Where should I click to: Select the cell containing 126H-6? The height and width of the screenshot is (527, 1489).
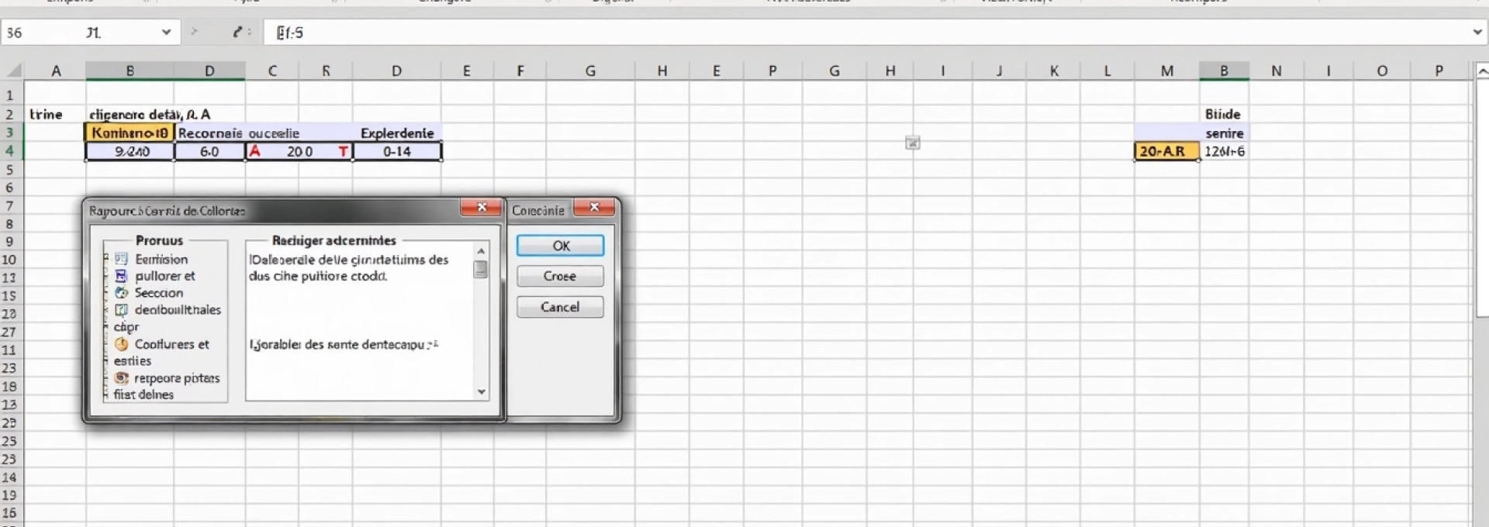1225,151
